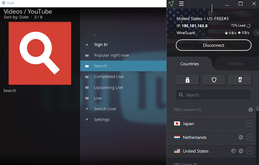Click the red Search magnifier thumbnail
Image resolution: width=259 pixels, height=165 pixels.
(x=40, y=53)
